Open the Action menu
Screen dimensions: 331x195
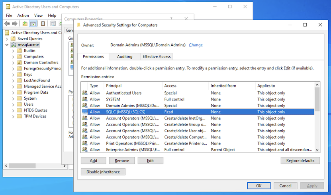pos(23,15)
